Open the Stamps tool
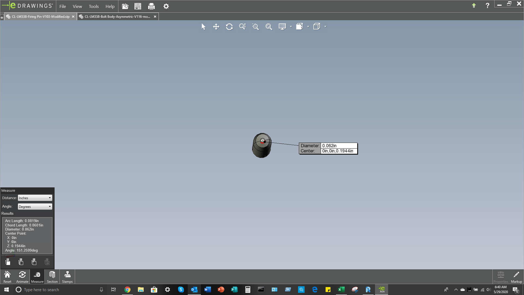Viewport: 524px width, 295px height. 67,277
